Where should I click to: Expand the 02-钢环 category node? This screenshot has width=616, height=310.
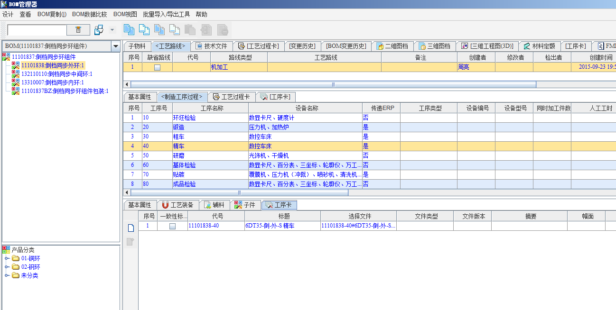[x=7, y=267]
